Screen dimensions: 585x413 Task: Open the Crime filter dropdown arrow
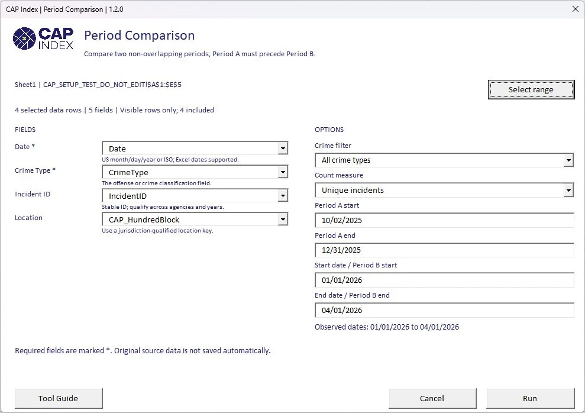[568, 160]
